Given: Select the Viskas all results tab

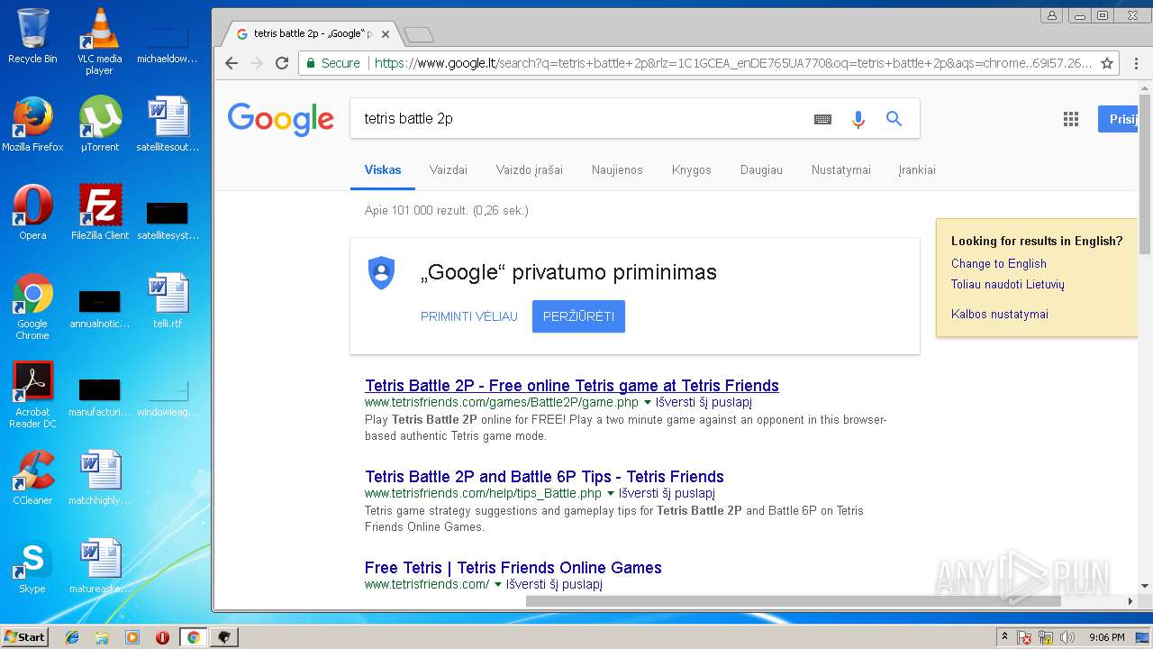Looking at the screenshot, I should (x=383, y=169).
